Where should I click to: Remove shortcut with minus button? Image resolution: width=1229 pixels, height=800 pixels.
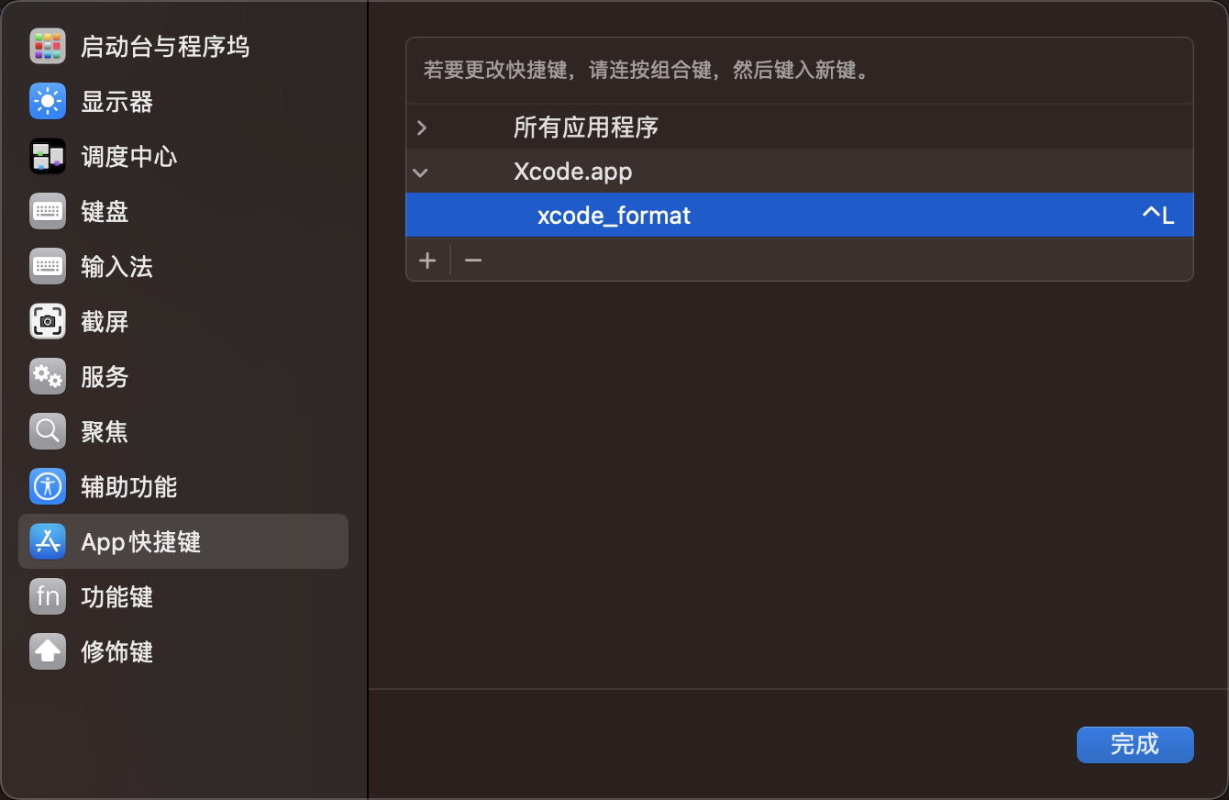tap(473, 261)
